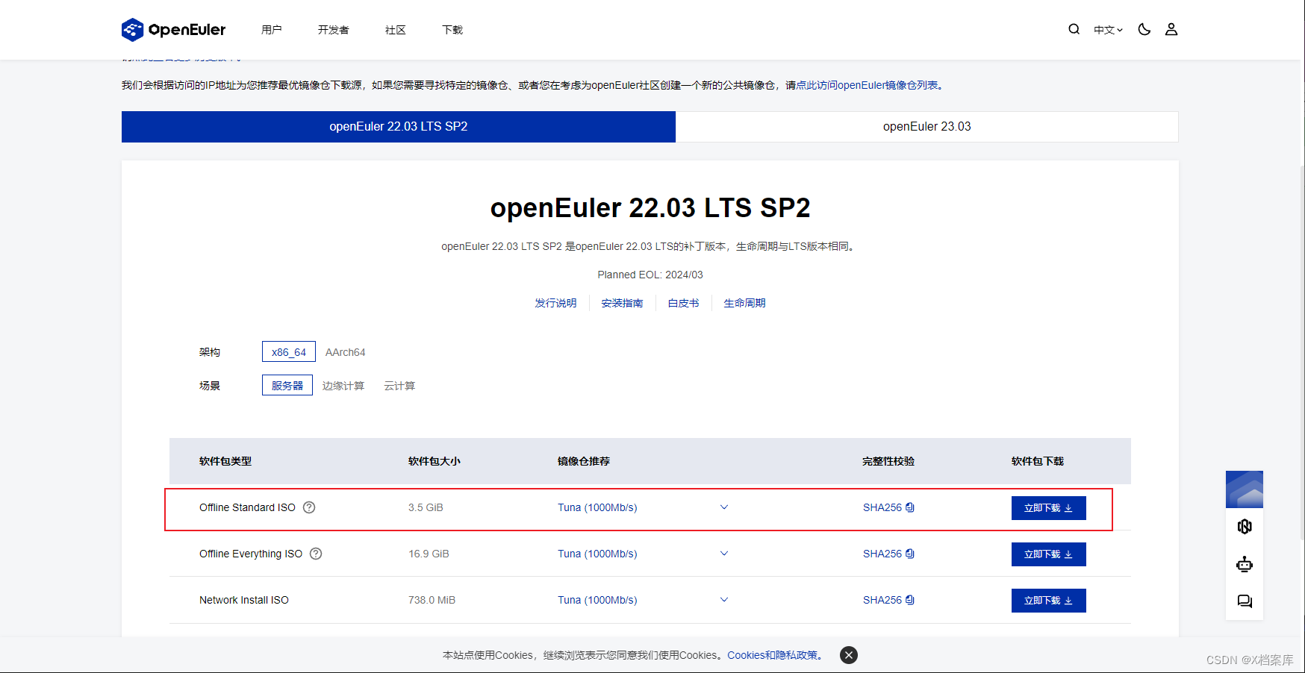
Task: Open help icon next to Offline Everything ISO
Action: pyautogui.click(x=316, y=554)
